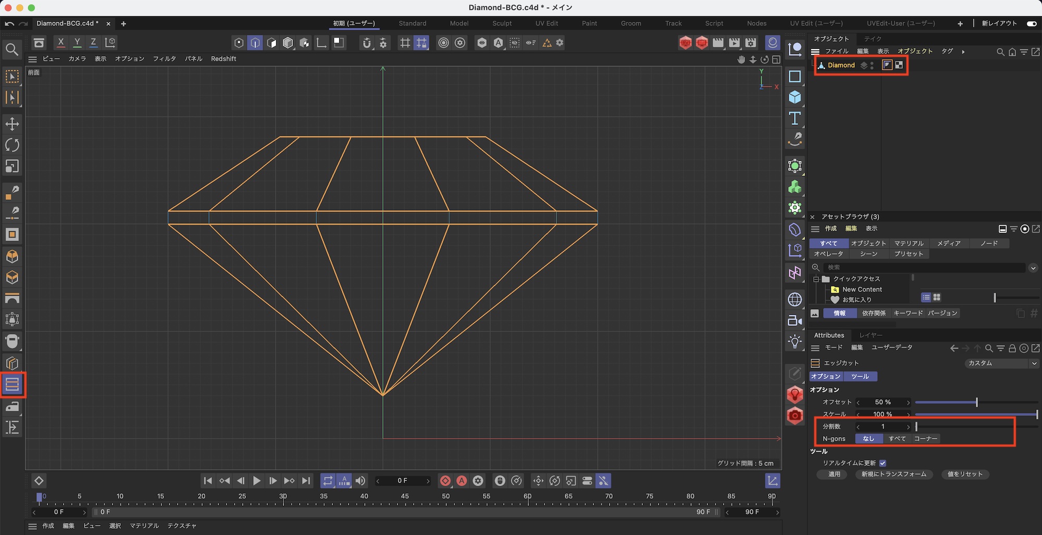The image size is (1042, 535).
Task: Switch to the Sculpt layout tab
Action: pos(502,23)
